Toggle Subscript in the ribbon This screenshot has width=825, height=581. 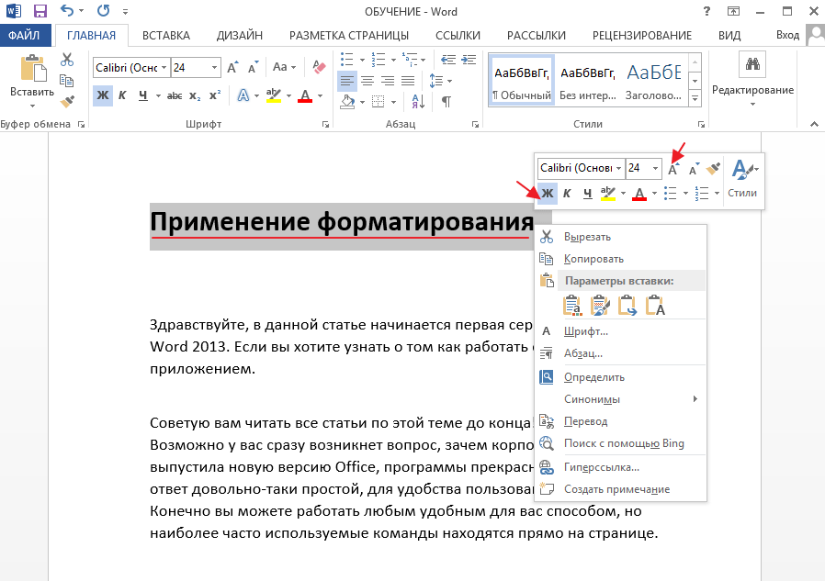[x=195, y=95]
